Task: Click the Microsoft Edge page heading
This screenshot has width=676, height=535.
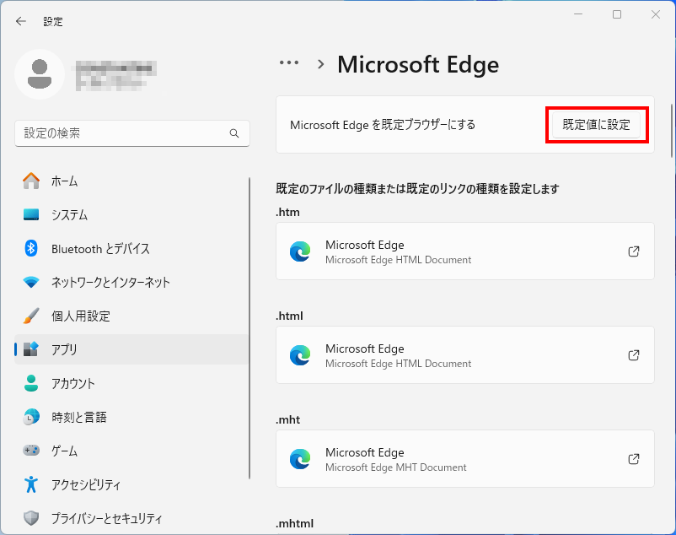Action: (418, 65)
